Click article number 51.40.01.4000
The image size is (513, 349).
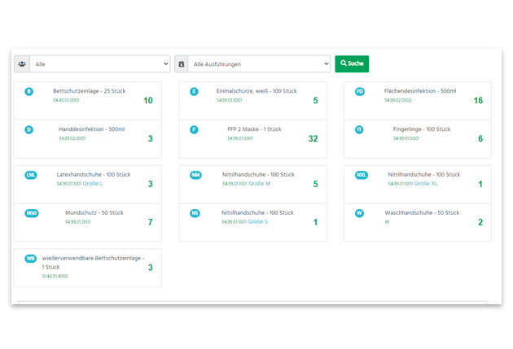pos(55,277)
